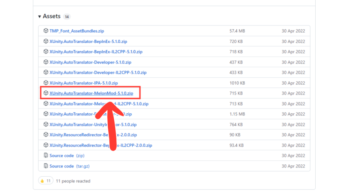Download the 713 KB MelonMod-IL2CPP zip
358x191 pixels.
(99, 104)
